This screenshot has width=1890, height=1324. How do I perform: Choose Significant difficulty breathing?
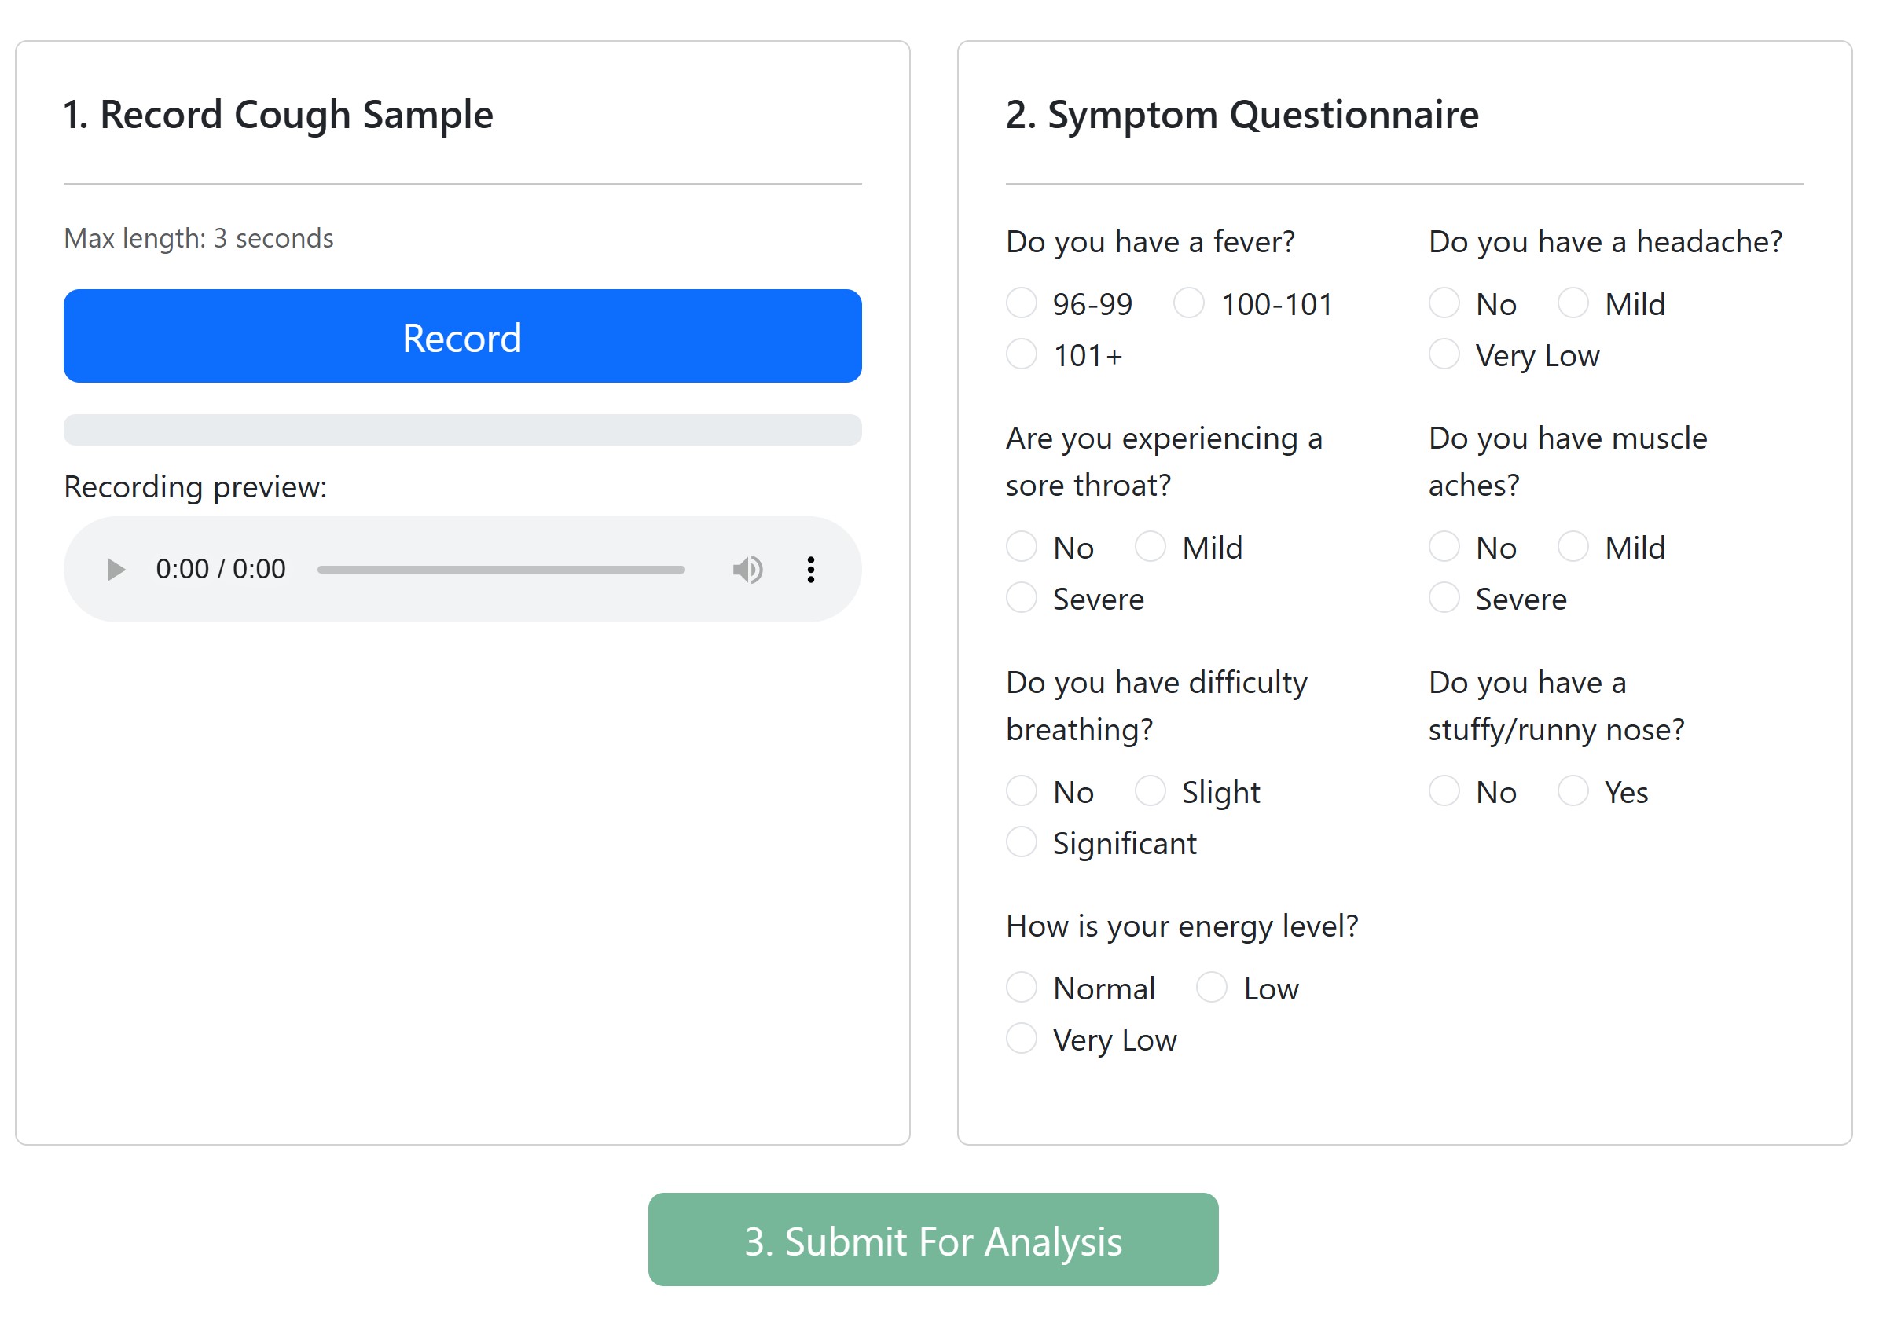1022,842
